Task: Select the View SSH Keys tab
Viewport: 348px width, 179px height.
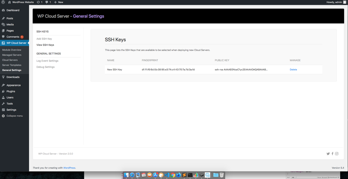Action: point(45,45)
